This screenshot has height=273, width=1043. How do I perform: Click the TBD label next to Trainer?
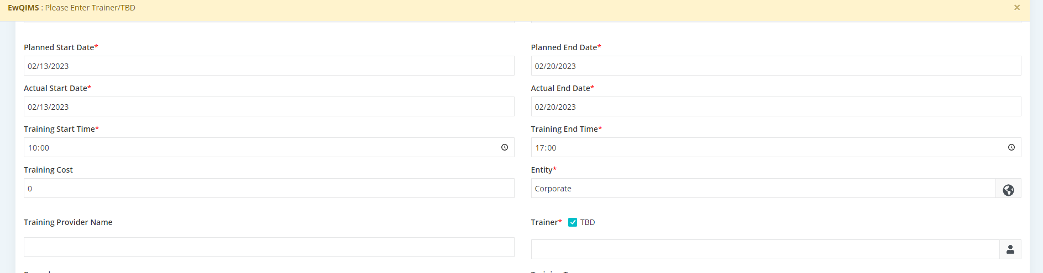point(587,222)
